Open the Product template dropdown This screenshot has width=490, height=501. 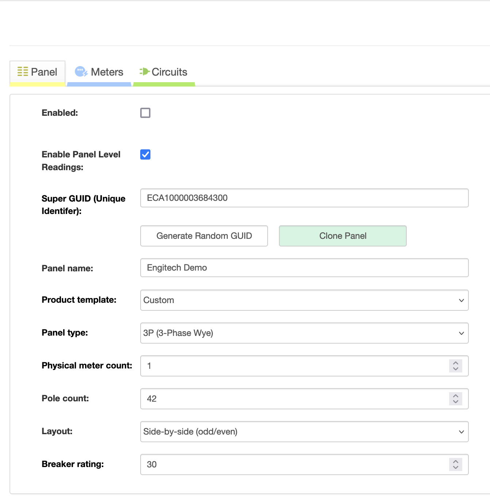[304, 300]
